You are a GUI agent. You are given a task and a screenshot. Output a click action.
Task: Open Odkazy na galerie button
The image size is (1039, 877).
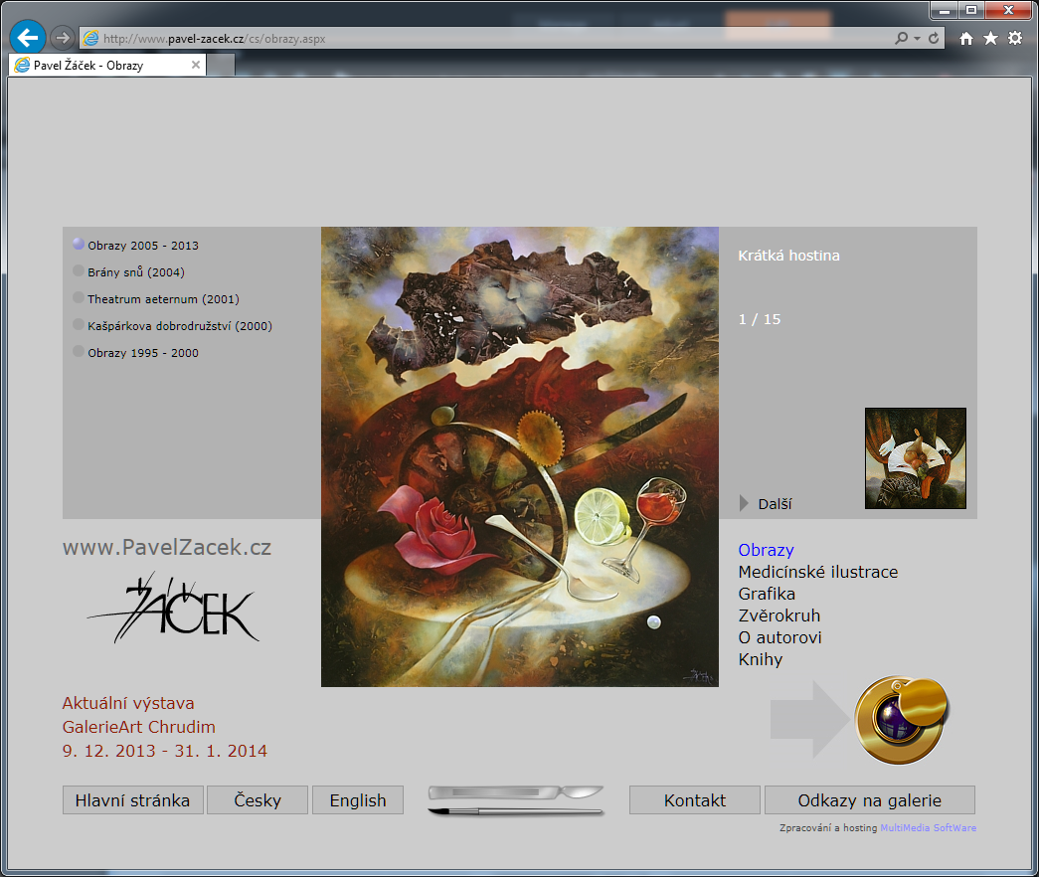point(869,800)
